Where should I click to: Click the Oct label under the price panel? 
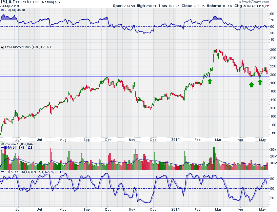point(108,140)
